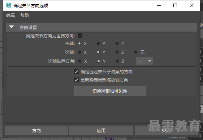The width and height of the screenshot is (203, 140).
Task: Click the 关闭 button at bottom right
Action: point(166,130)
